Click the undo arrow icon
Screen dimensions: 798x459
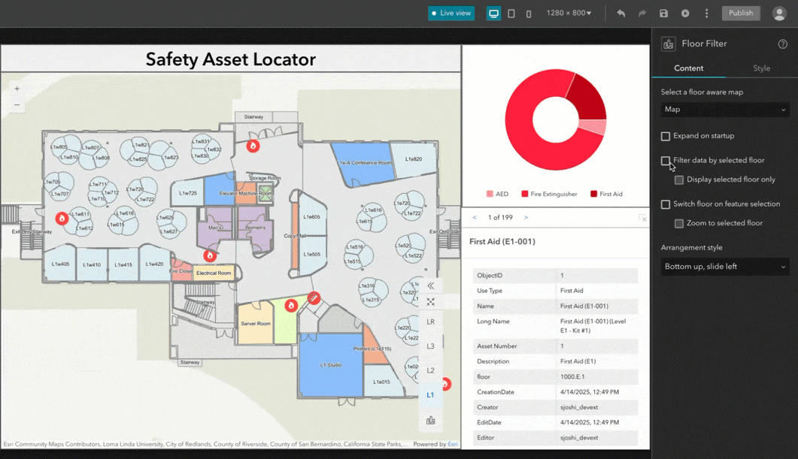[x=621, y=14]
